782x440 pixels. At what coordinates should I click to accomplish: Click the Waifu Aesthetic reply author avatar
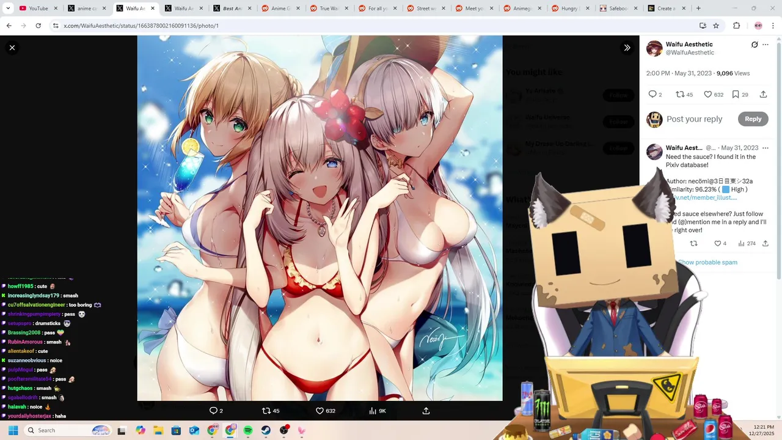pos(654,152)
